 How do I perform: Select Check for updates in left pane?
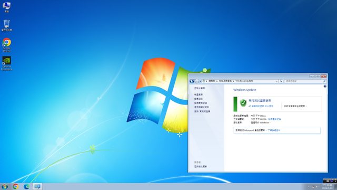tap(199, 94)
